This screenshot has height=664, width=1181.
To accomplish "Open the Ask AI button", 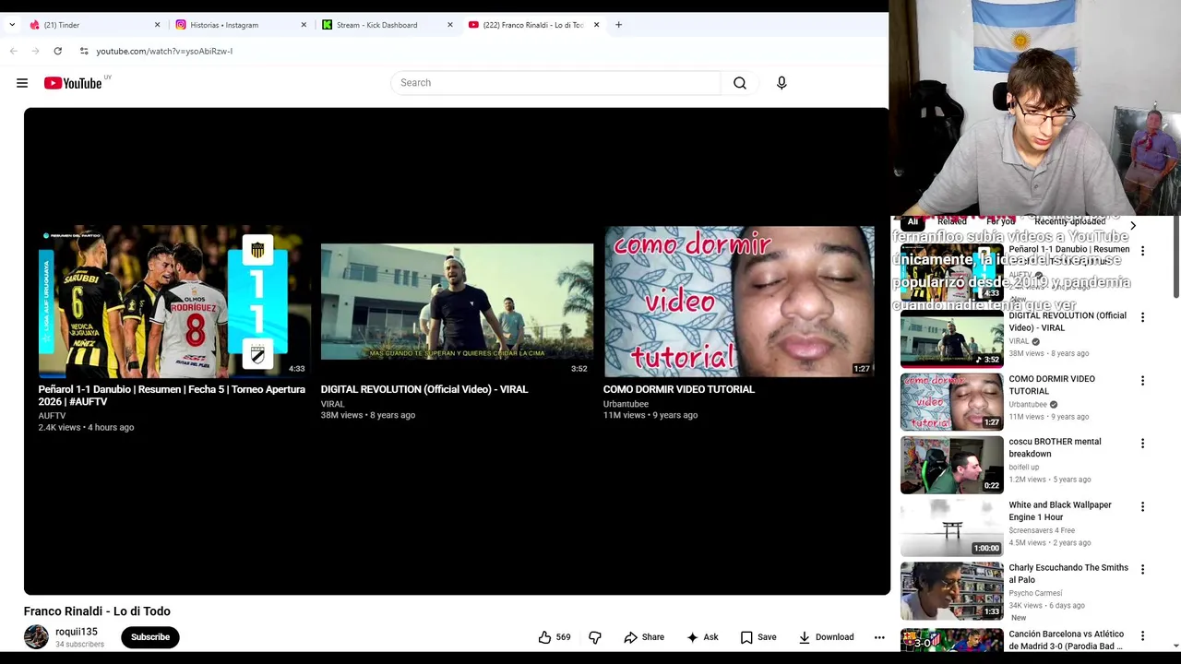I will [703, 637].
